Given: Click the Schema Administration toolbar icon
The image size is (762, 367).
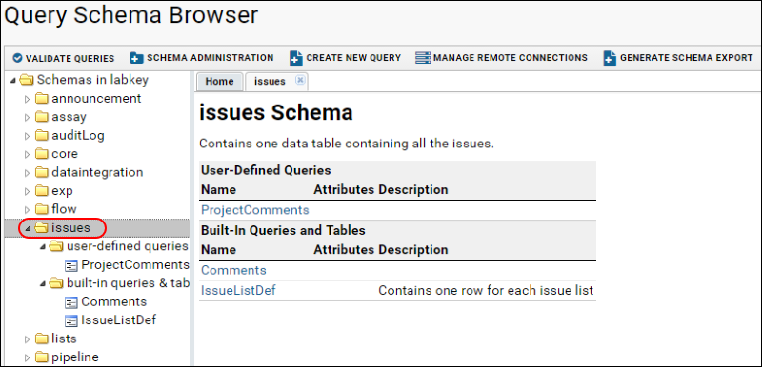Looking at the screenshot, I should pyautogui.click(x=136, y=58).
